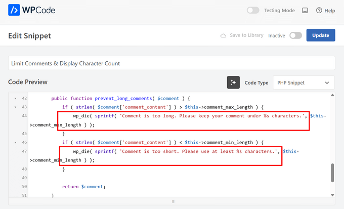This screenshot has width=344, height=209.
Task: Click the 'Code Preview' label
Action: pos(28,82)
